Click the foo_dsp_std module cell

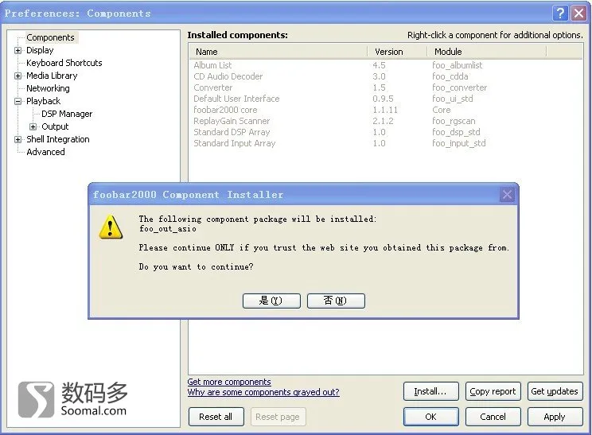pos(456,132)
